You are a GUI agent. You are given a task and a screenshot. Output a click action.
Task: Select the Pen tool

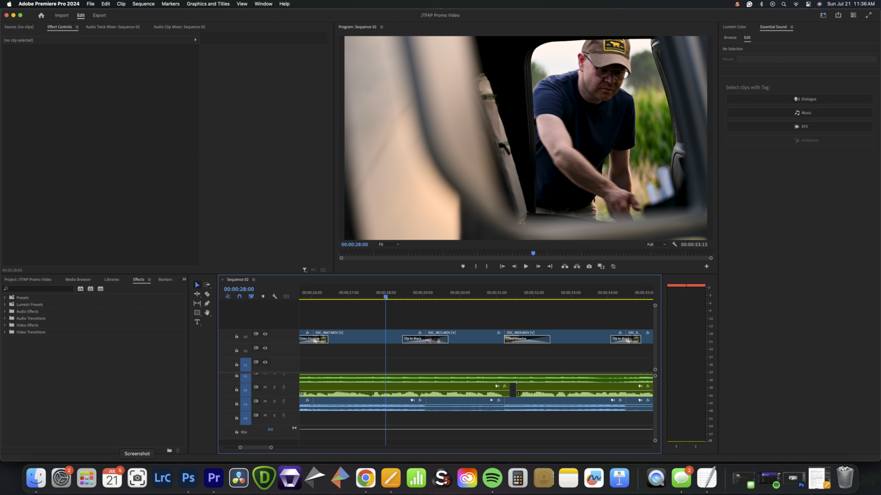tap(207, 303)
